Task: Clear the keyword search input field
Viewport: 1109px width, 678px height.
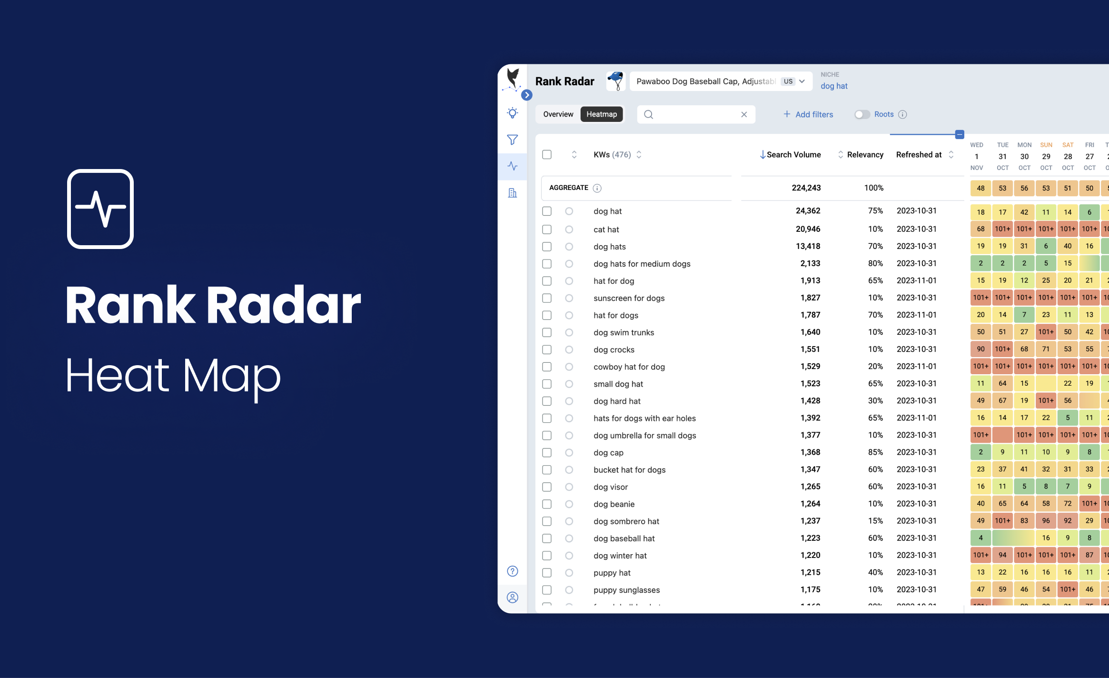Action: click(742, 113)
